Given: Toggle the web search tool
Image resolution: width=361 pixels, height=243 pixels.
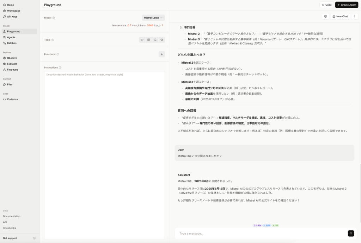Looking at the screenshot, I should point(155,40).
